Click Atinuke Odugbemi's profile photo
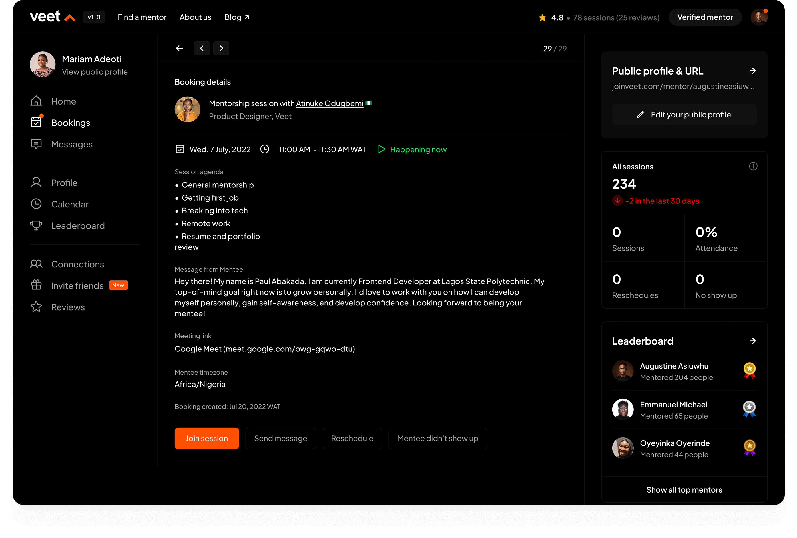Viewport: 797px width, 538px height. pos(187,109)
